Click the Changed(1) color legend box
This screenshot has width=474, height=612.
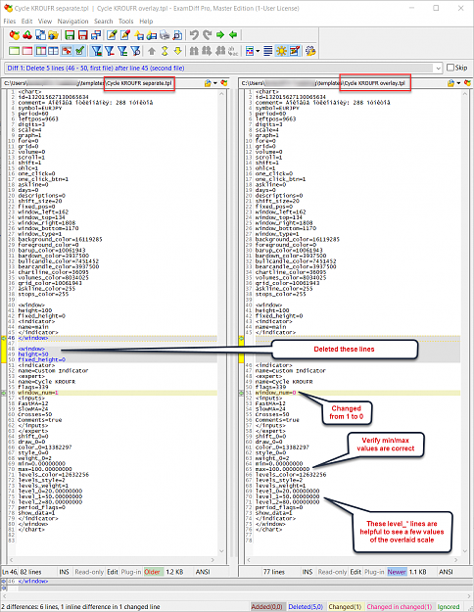point(345,606)
